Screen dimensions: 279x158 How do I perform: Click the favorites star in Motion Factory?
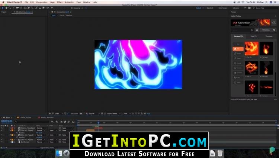257,30
